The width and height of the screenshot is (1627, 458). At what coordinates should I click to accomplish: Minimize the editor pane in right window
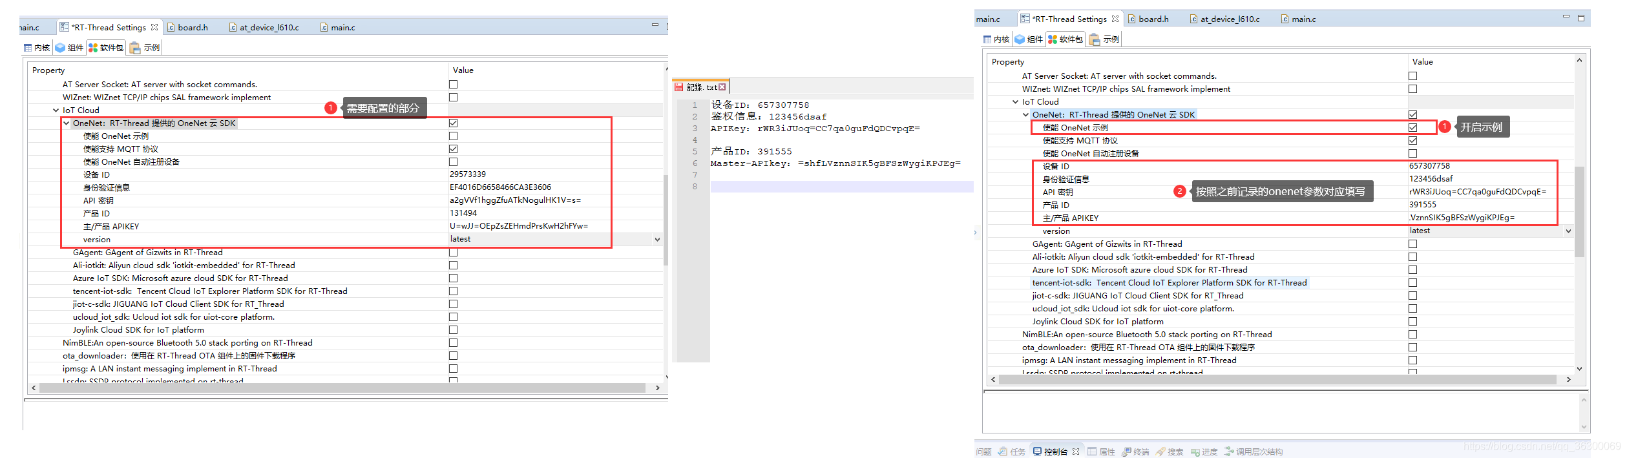(1566, 17)
